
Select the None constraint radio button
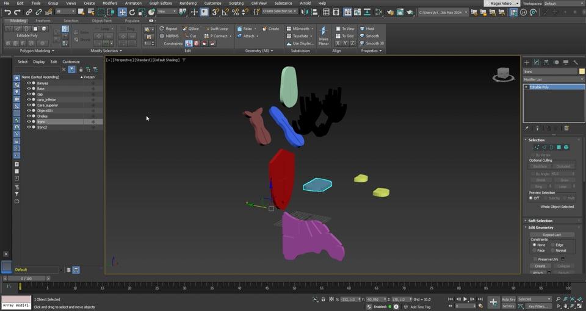(x=534, y=245)
